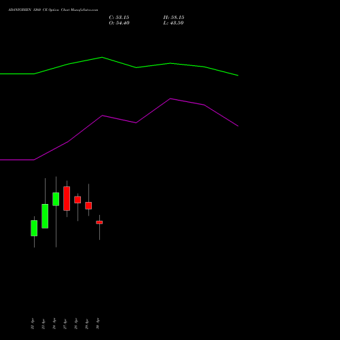Click the low value L: 43.50
This screenshot has height=340, width=340.
[x=173, y=23]
